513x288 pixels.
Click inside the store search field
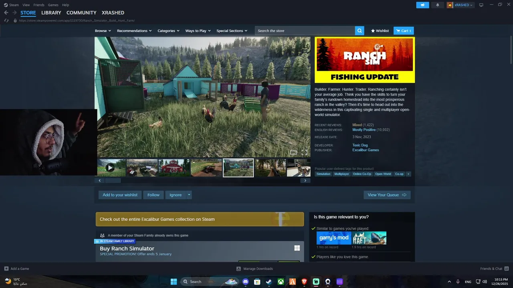tap(305, 31)
